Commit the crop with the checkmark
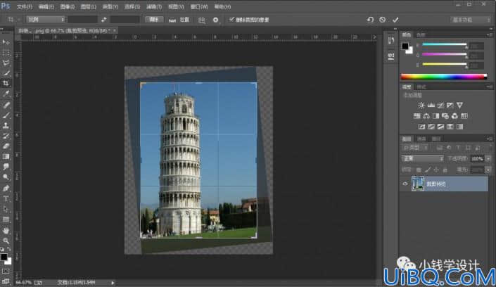The height and width of the screenshot is (287, 496). click(x=395, y=20)
